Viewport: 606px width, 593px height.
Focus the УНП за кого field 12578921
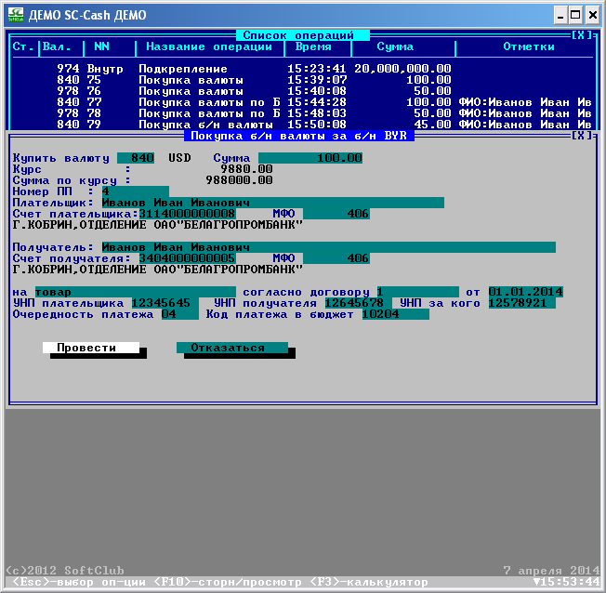pos(522,303)
